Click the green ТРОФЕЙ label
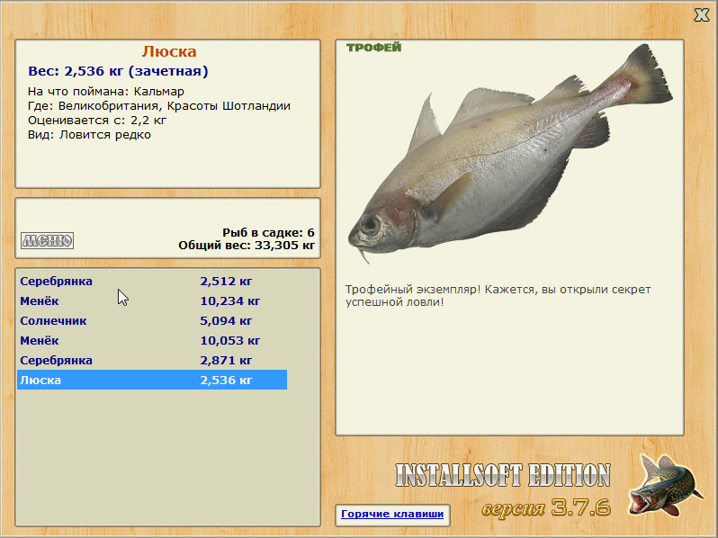Image resolution: width=718 pixels, height=538 pixels. 373,47
